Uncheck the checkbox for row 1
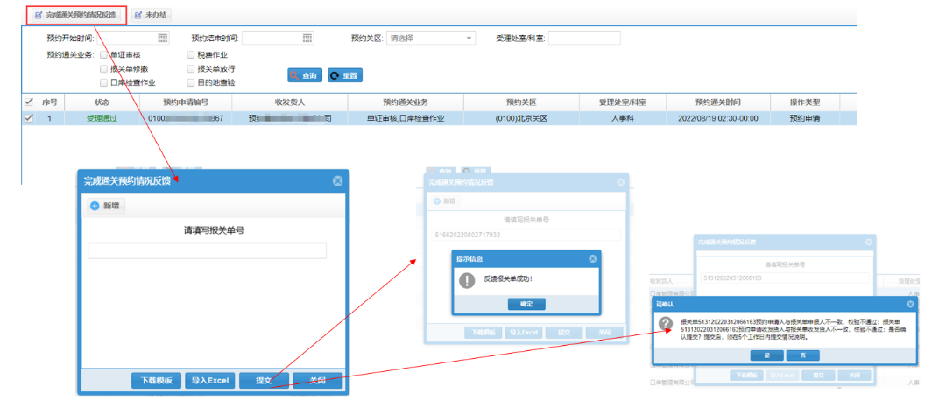The height and width of the screenshot is (408, 939). tap(28, 118)
